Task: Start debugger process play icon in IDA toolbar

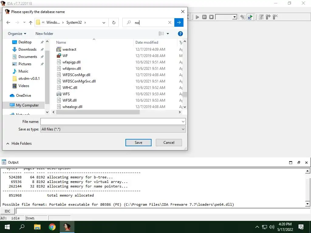Action: click(197, 17)
